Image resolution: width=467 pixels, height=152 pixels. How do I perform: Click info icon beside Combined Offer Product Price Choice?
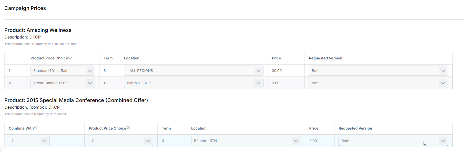128,128
